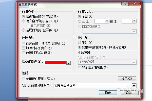Select 观众自行浏览(窗口) radio option

pyautogui.click(x=24, y=21)
